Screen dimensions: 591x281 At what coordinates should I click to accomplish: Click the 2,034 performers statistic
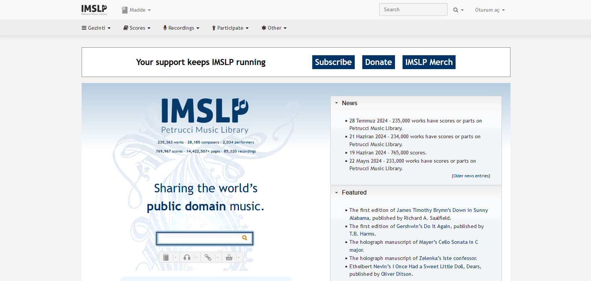point(238,142)
